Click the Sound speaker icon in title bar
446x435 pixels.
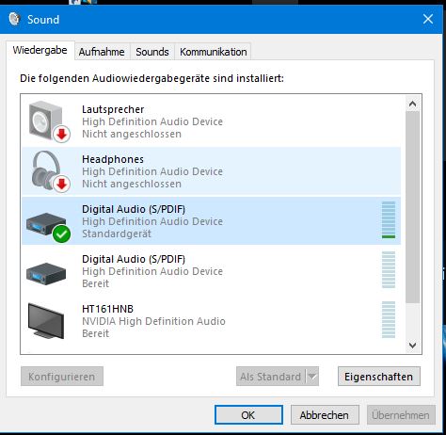click(x=14, y=19)
